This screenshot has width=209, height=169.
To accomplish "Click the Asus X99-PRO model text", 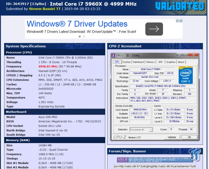I will [x=48, y=117].
